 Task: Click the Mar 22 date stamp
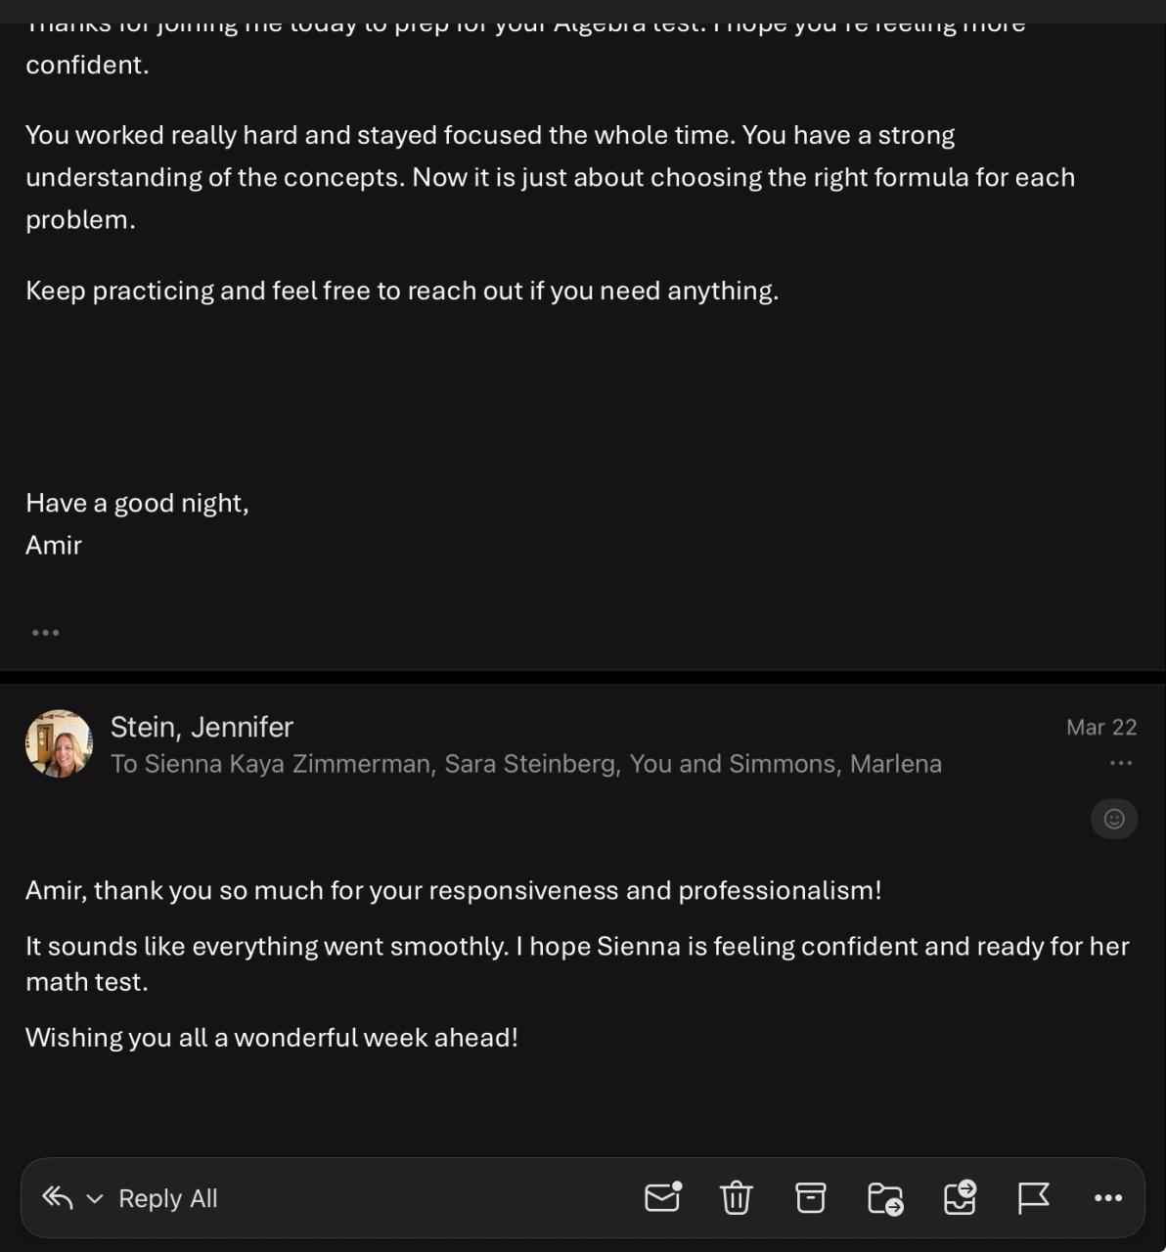point(1101,727)
